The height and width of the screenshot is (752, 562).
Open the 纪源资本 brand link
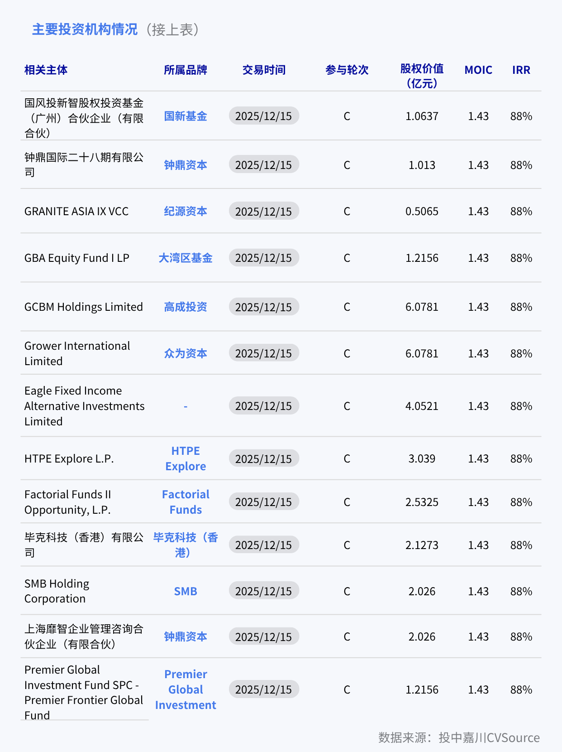[x=186, y=212]
